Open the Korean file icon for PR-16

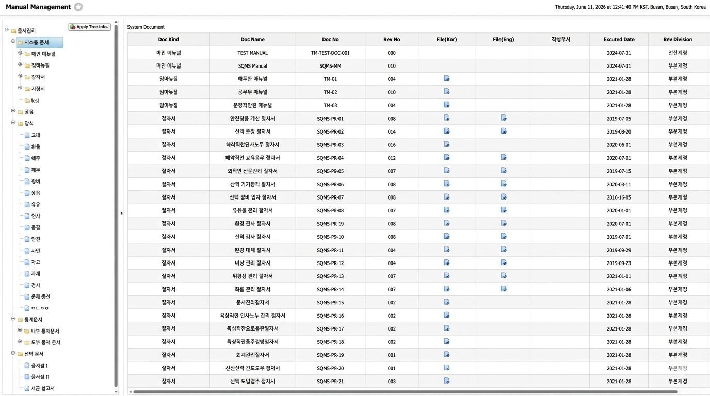pyautogui.click(x=447, y=315)
